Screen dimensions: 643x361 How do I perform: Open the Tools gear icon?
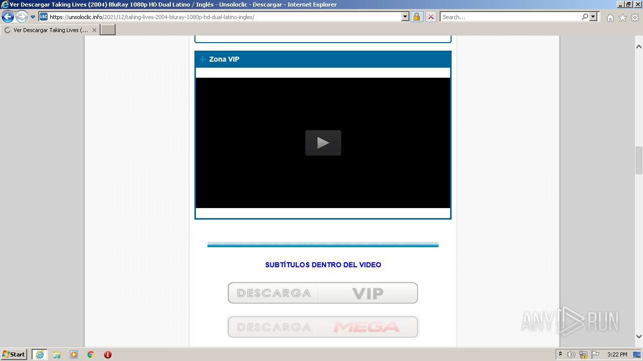click(x=635, y=18)
